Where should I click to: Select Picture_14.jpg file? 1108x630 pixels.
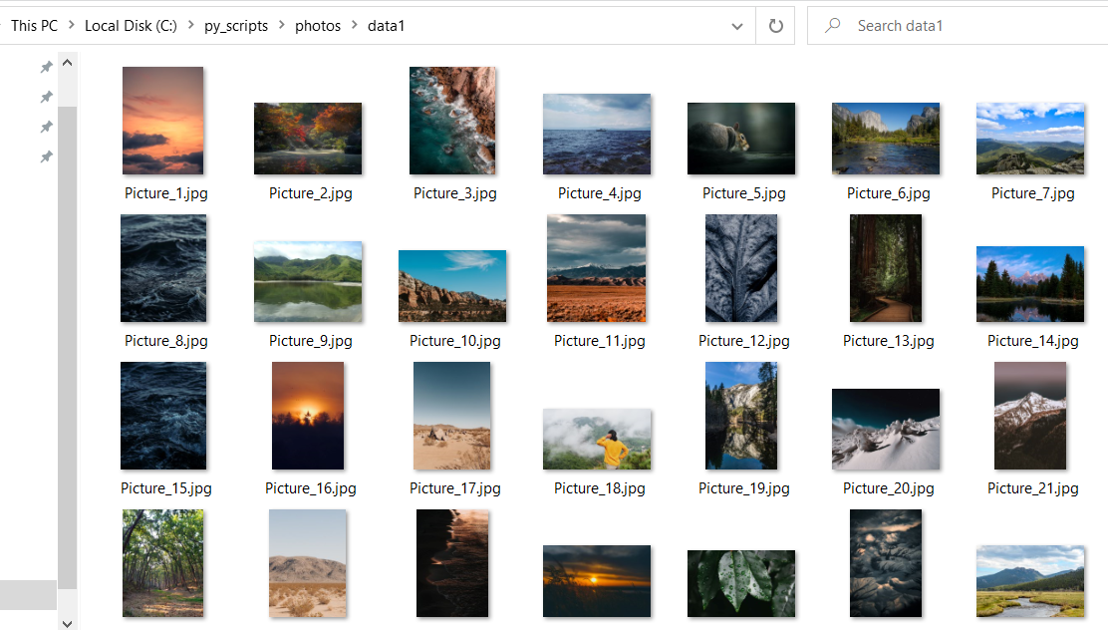click(x=1030, y=284)
